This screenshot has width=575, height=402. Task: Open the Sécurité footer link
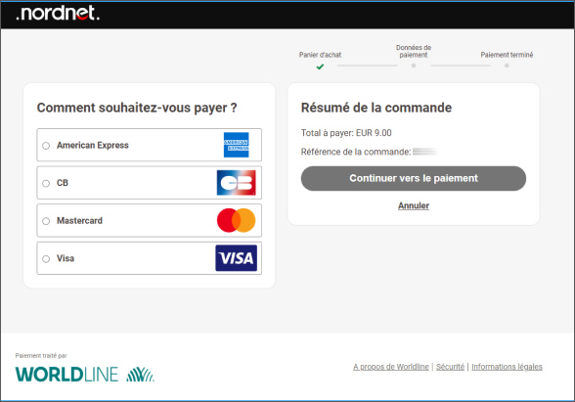pyautogui.click(x=450, y=367)
